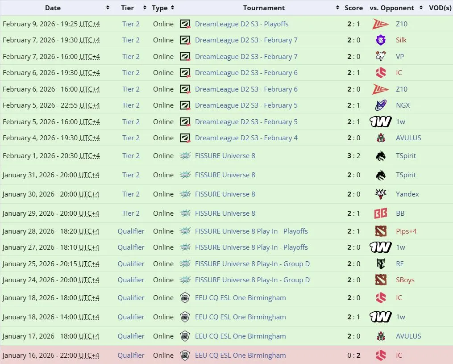
Task: Click ESL One icon in January 17 row
Action: [185, 336]
